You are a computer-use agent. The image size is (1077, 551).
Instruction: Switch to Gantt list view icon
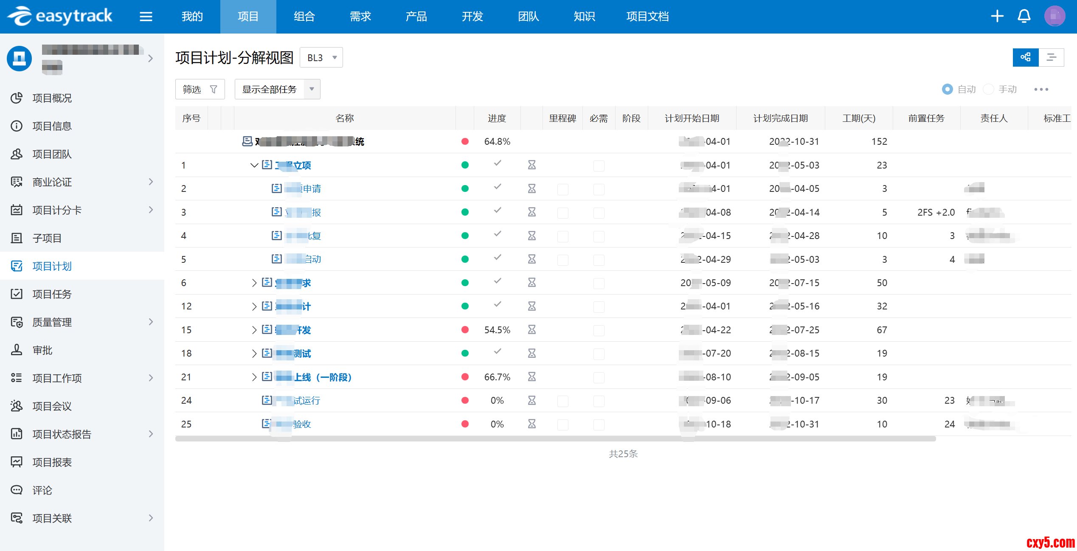[x=1051, y=57]
